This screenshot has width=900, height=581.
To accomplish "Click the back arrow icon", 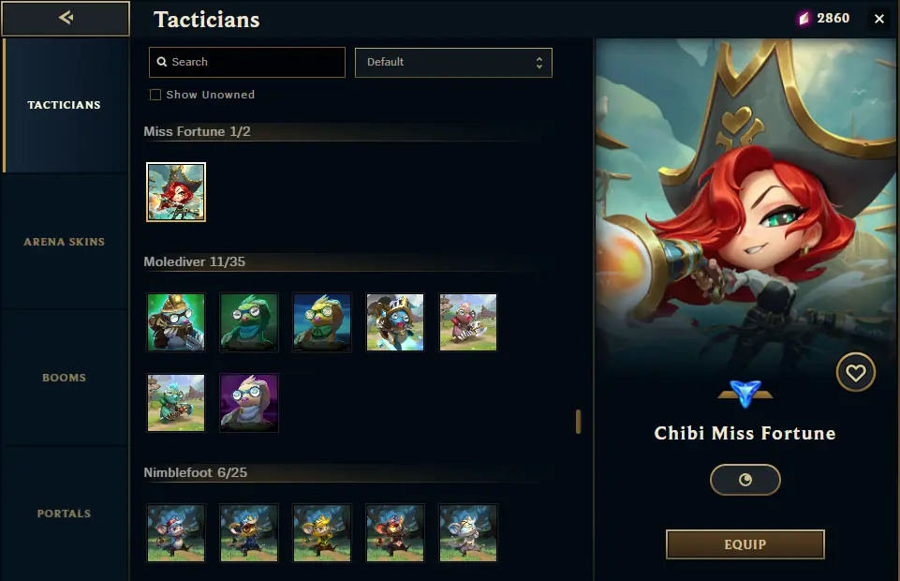I will pyautogui.click(x=66, y=18).
